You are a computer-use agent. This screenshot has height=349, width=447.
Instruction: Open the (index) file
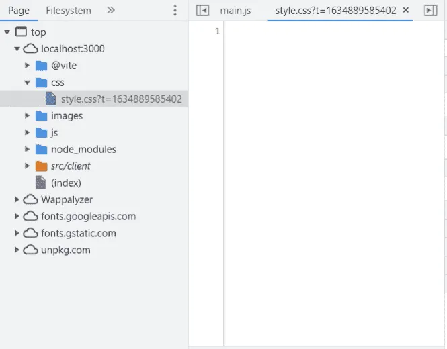tap(66, 183)
